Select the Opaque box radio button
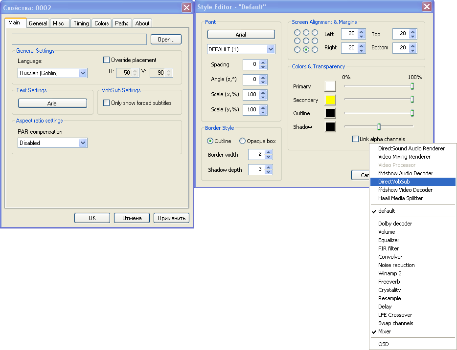 coord(242,141)
